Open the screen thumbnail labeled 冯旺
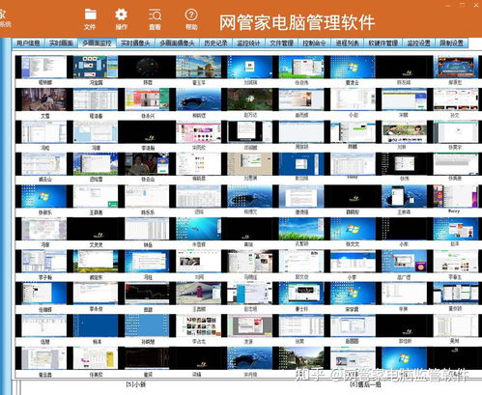 (147, 261)
